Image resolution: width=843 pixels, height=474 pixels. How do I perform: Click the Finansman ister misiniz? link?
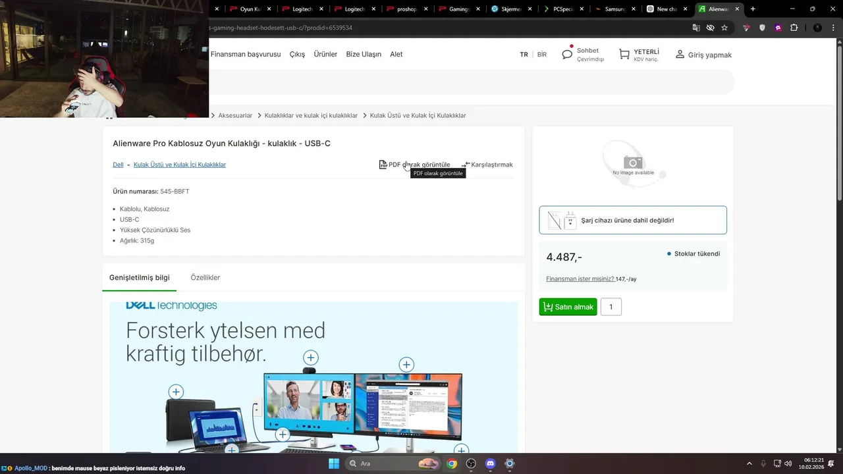point(580,278)
